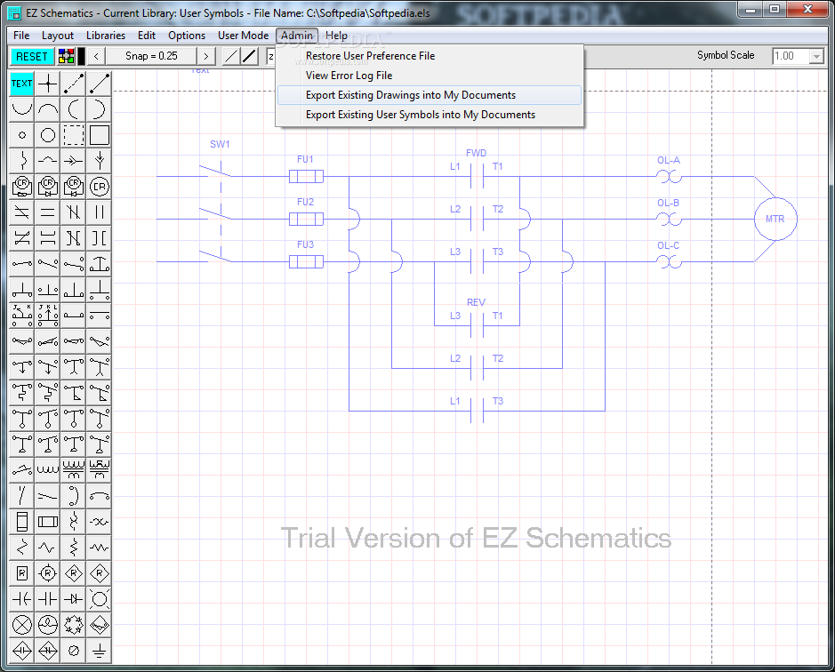Select the small circle tool

point(22,135)
